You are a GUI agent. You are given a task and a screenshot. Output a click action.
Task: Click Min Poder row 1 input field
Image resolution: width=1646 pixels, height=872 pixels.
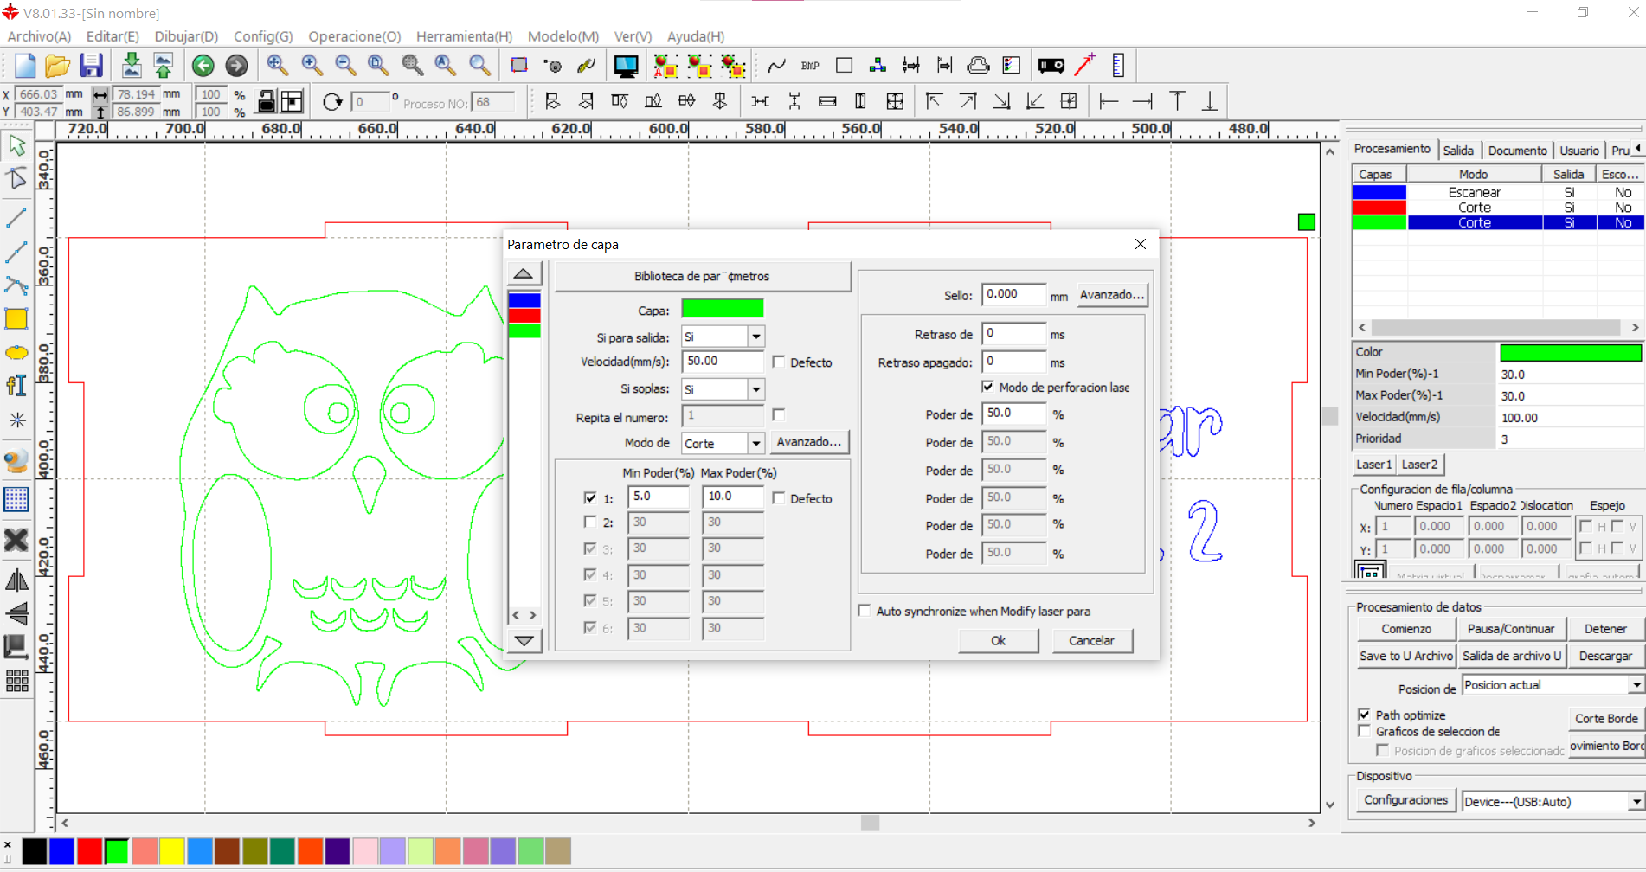(x=659, y=497)
